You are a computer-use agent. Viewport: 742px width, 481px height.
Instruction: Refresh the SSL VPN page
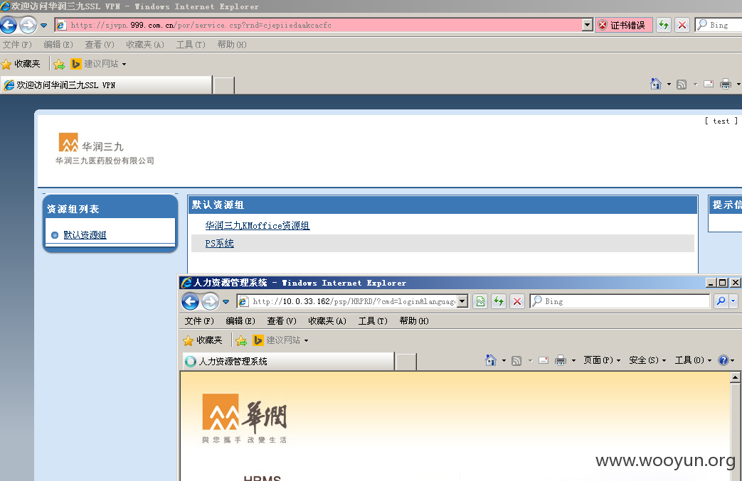[x=664, y=25]
